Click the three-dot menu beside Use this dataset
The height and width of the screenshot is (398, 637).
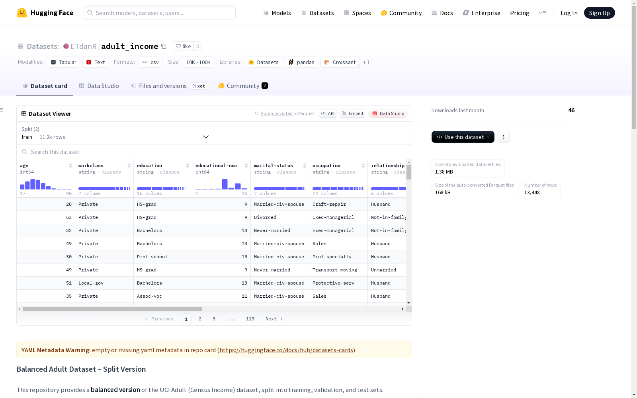click(x=504, y=137)
